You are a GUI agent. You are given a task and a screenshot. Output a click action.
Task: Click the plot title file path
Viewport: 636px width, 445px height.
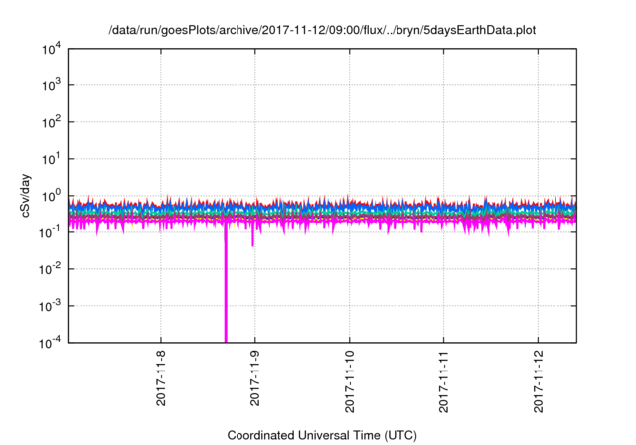[x=322, y=30]
